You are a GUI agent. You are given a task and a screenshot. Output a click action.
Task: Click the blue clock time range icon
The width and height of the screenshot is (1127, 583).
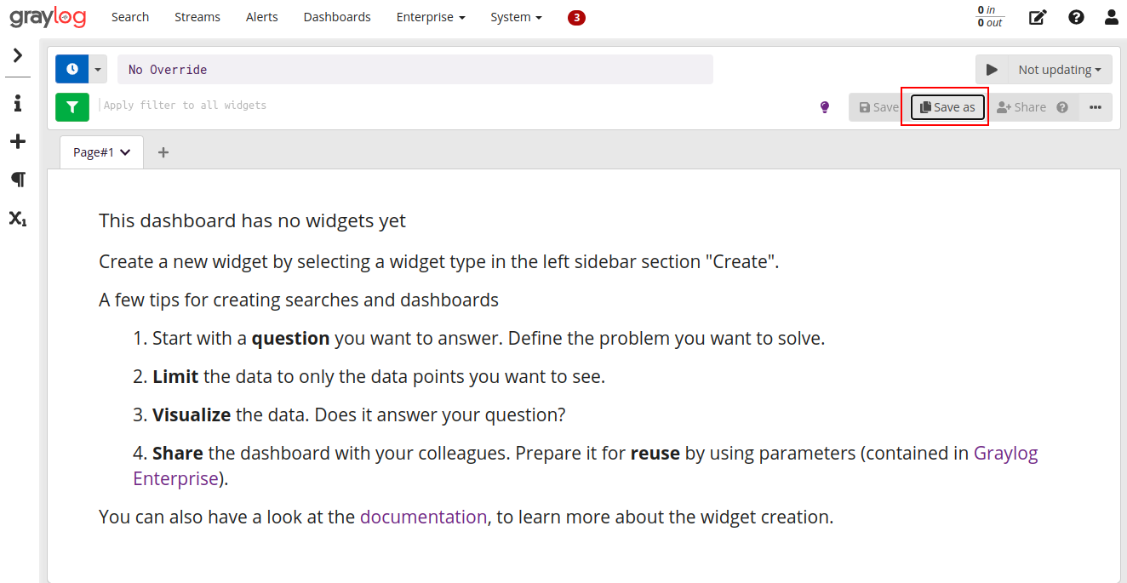(x=72, y=69)
